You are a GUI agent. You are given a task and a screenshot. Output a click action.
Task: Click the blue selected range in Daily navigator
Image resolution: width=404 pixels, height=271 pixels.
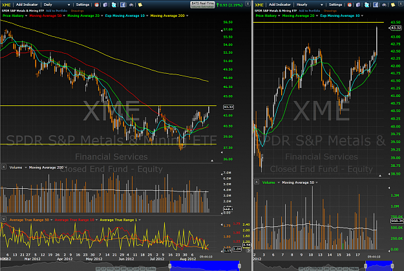(204, 266)
